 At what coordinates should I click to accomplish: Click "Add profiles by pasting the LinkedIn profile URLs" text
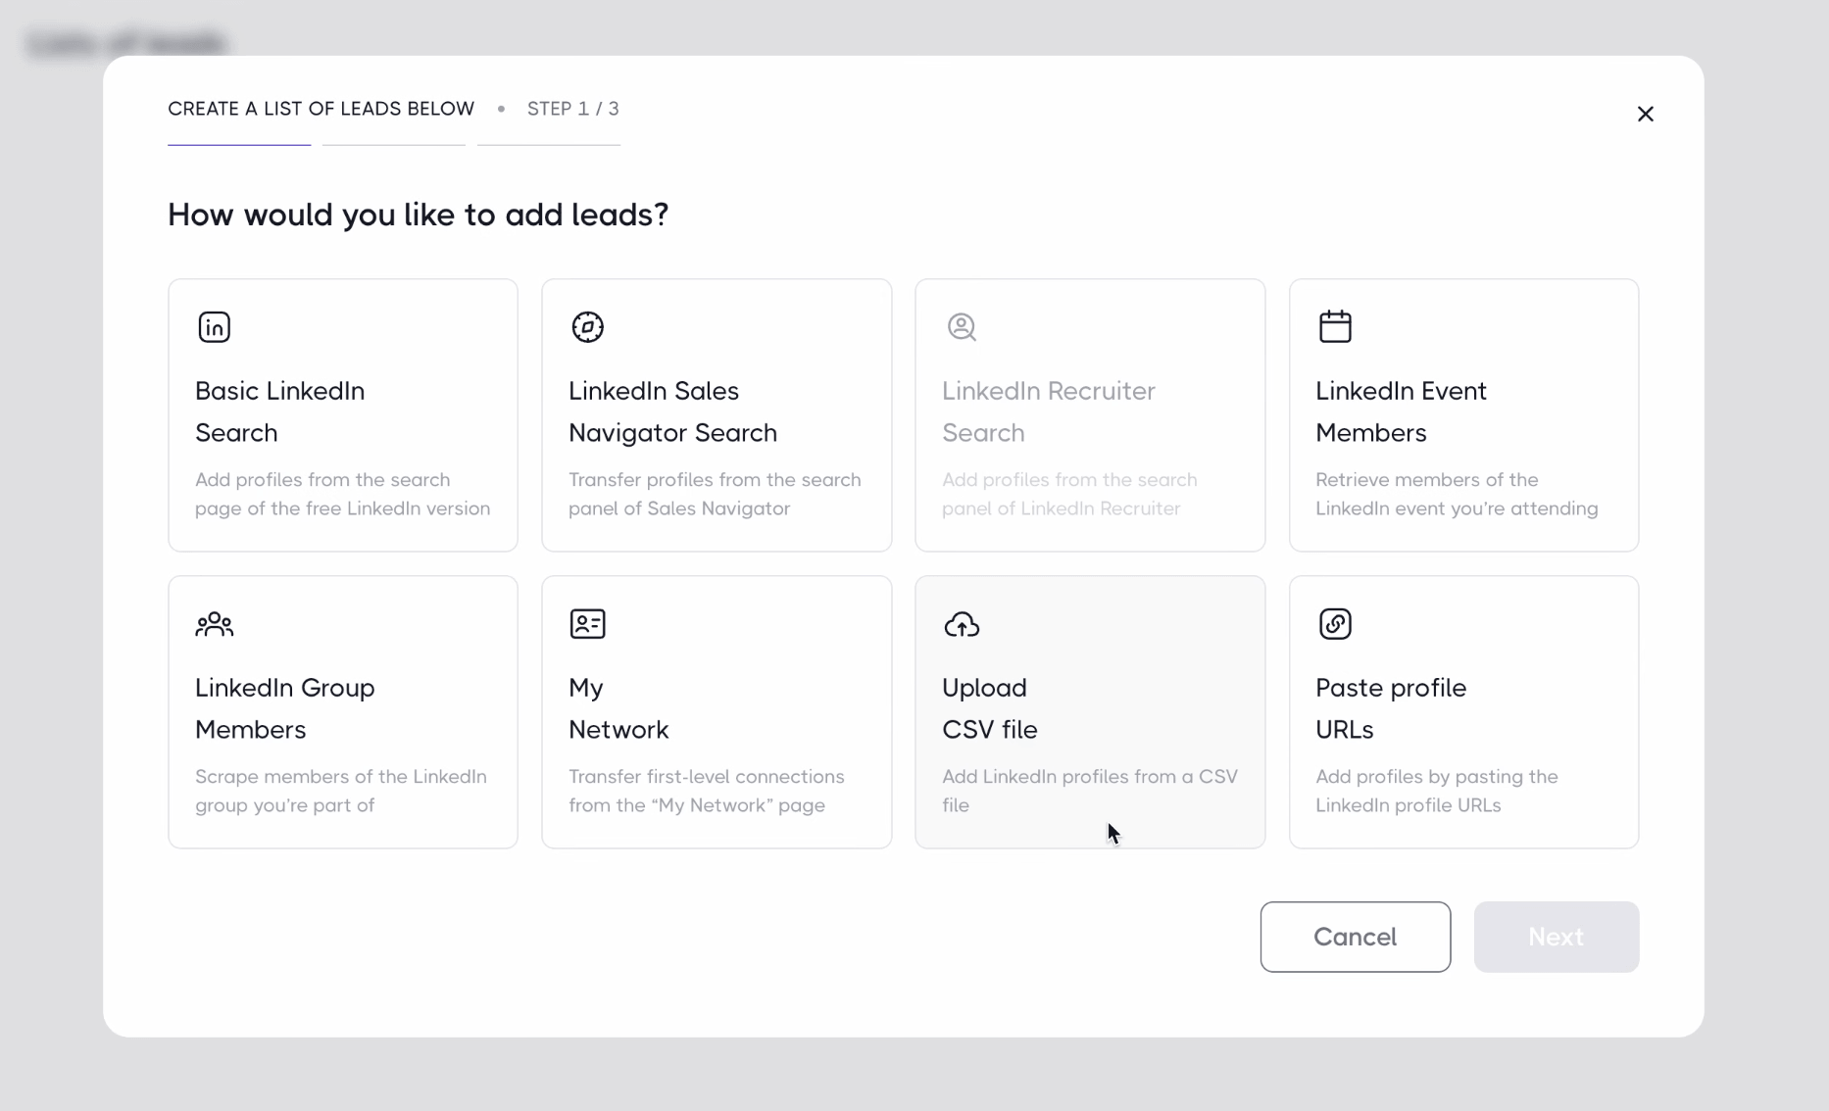click(1437, 791)
